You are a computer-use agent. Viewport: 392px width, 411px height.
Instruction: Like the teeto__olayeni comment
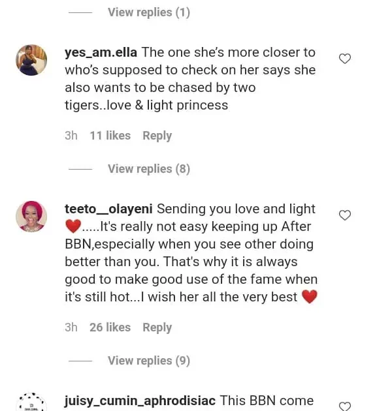coord(345,215)
